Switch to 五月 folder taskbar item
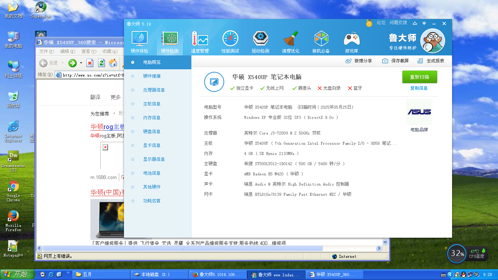 click(102, 275)
